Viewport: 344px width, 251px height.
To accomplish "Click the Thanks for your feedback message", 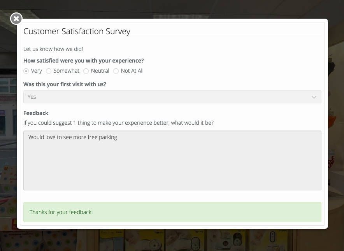I will pyautogui.click(x=61, y=212).
